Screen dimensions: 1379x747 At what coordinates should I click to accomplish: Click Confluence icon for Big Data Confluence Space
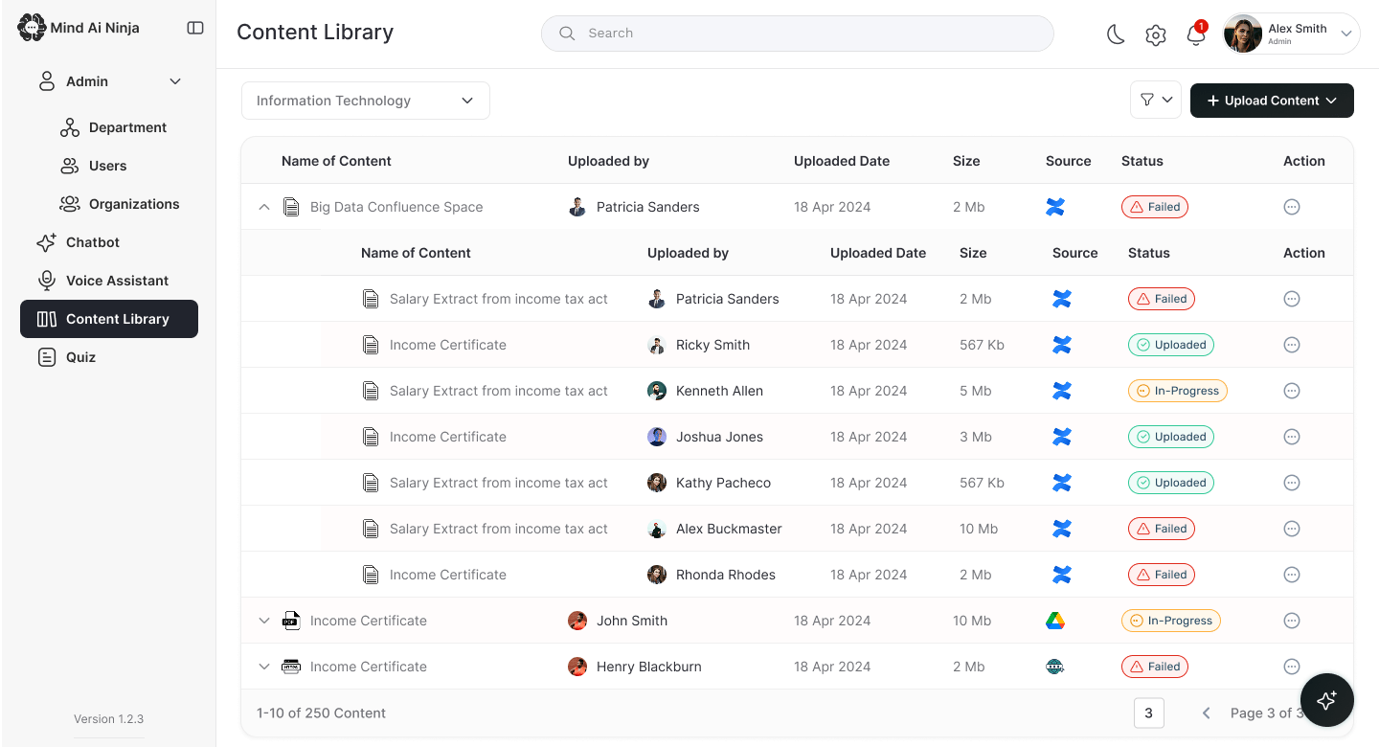point(1055,207)
